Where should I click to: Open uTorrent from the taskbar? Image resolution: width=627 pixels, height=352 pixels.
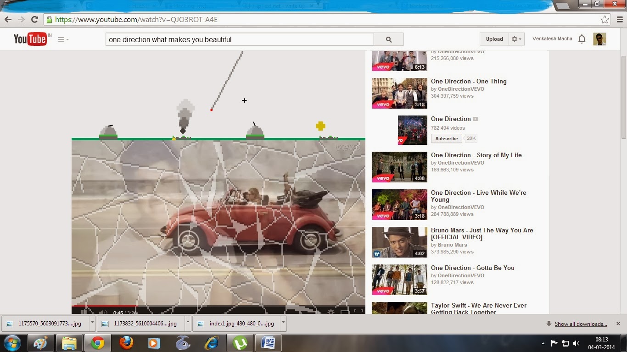240,343
